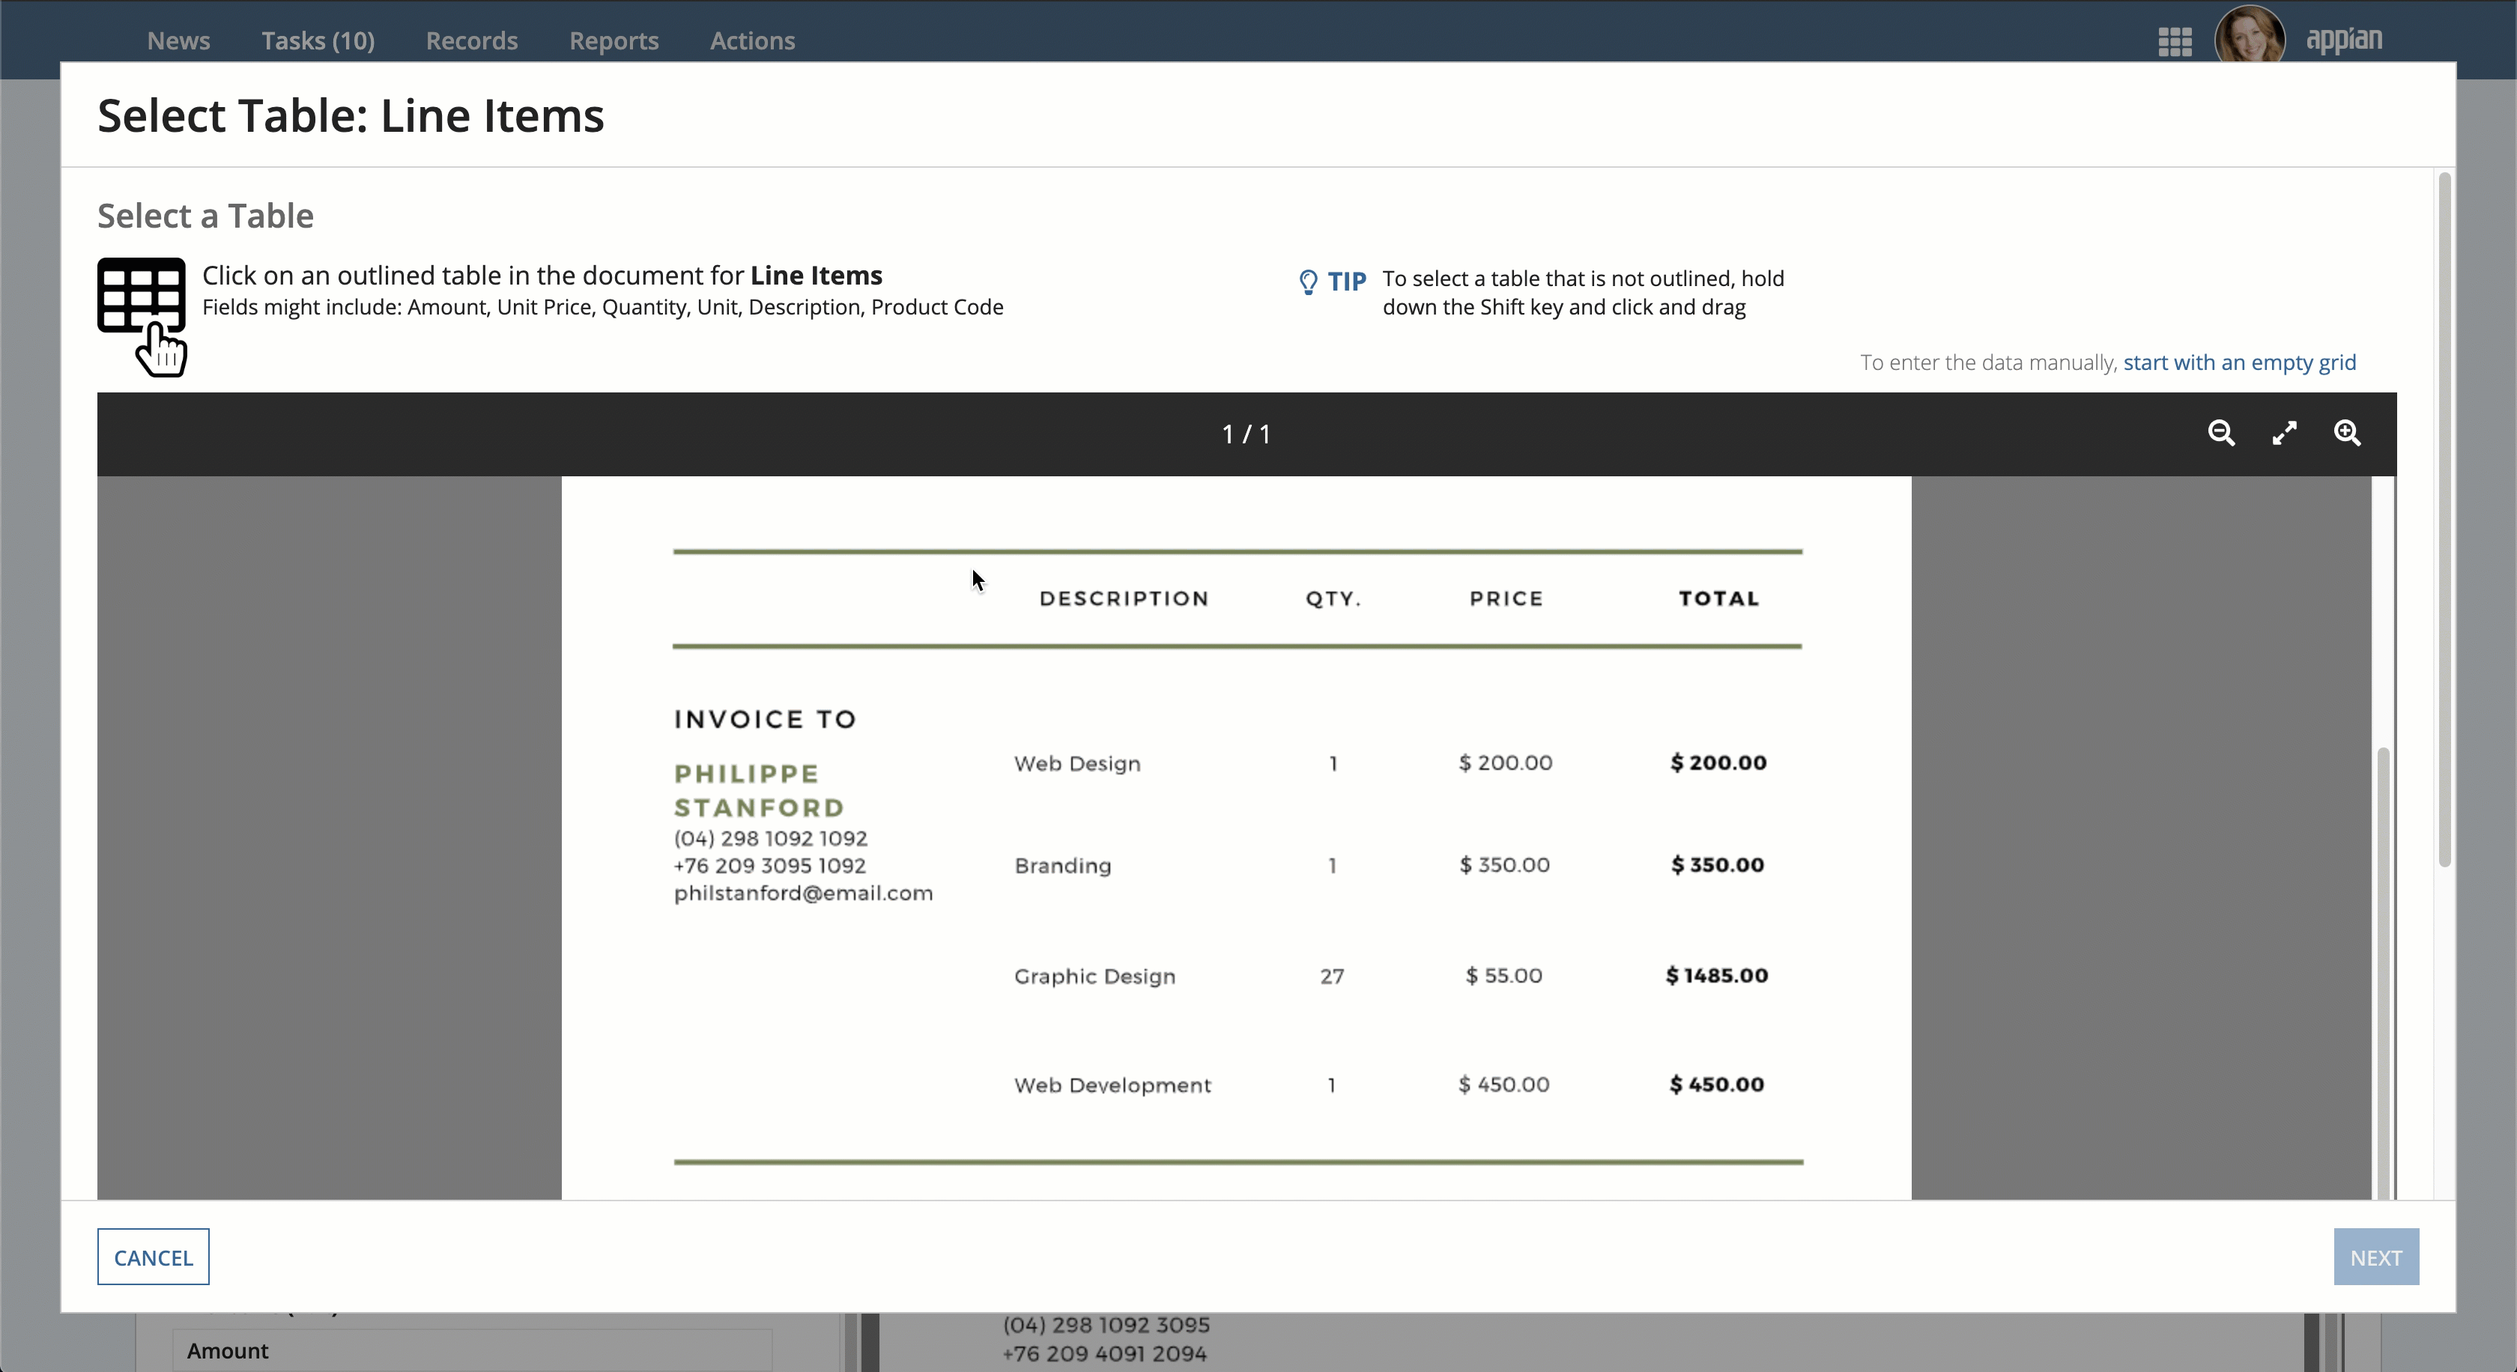This screenshot has height=1372, width=2517.
Task: Open the Tasks (10) tab
Action: (x=318, y=41)
